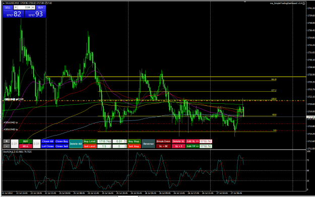Increase dashboard lot size with plus button
Image resolution: width=315 pixels, height=197 pixels.
pos(7,142)
